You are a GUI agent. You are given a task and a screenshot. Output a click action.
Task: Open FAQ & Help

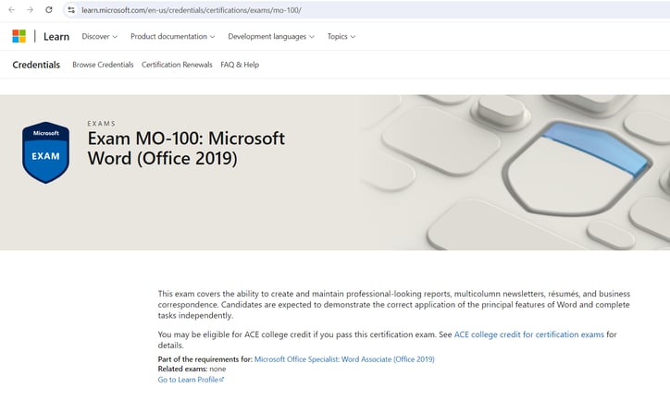240,65
